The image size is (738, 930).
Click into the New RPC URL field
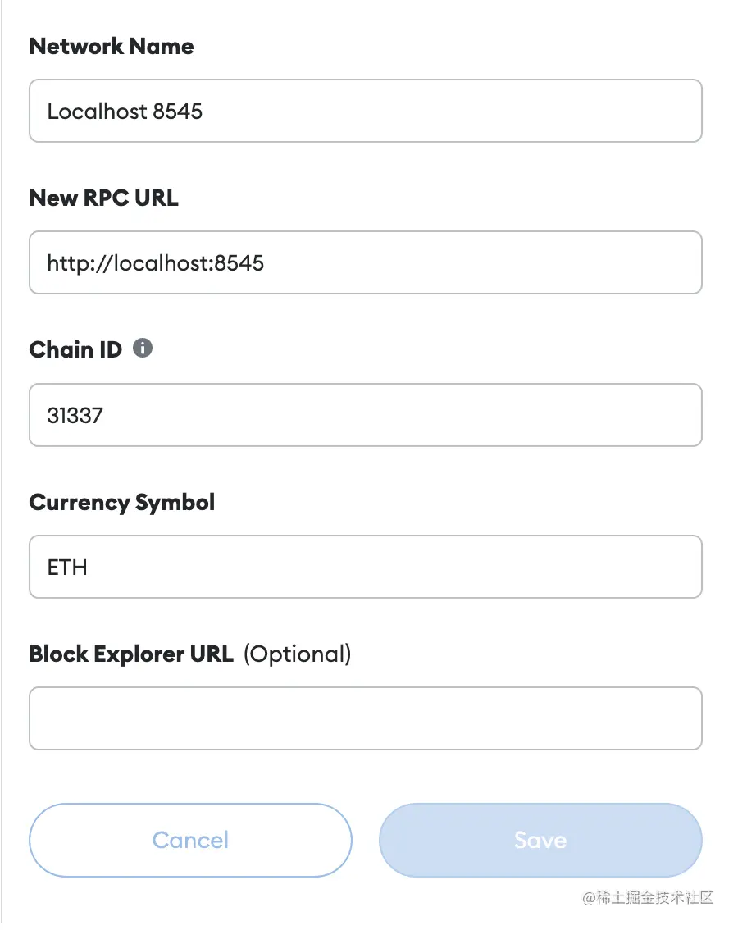pyautogui.click(x=365, y=262)
